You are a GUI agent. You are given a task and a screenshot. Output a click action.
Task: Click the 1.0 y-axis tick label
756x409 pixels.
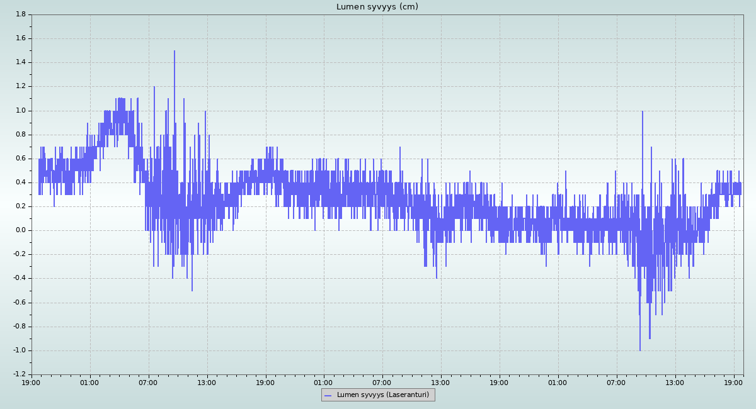pos(20,110)
